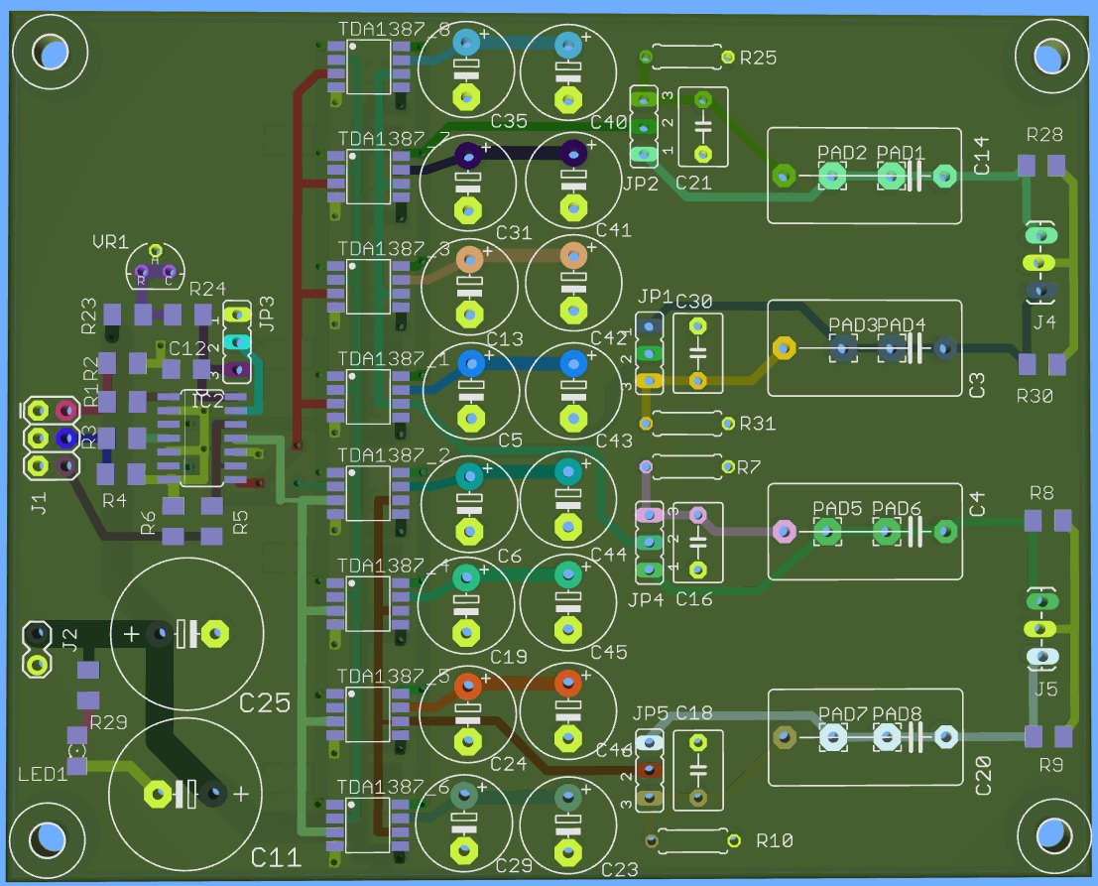The height and width of the screenshot is (886, 1098).
Task: Pick the R30 resistor label
Action: coord(1035,397)
